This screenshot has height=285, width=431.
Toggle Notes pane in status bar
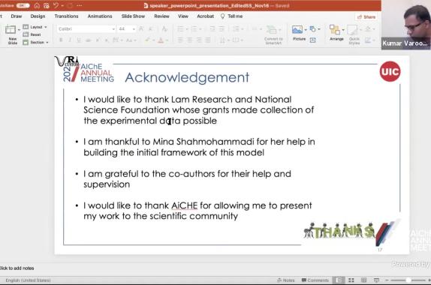coord(286,280)
